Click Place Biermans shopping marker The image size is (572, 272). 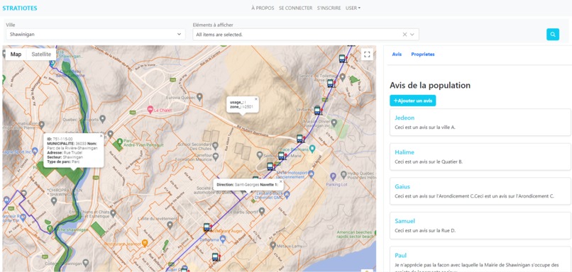coord(312,149)
